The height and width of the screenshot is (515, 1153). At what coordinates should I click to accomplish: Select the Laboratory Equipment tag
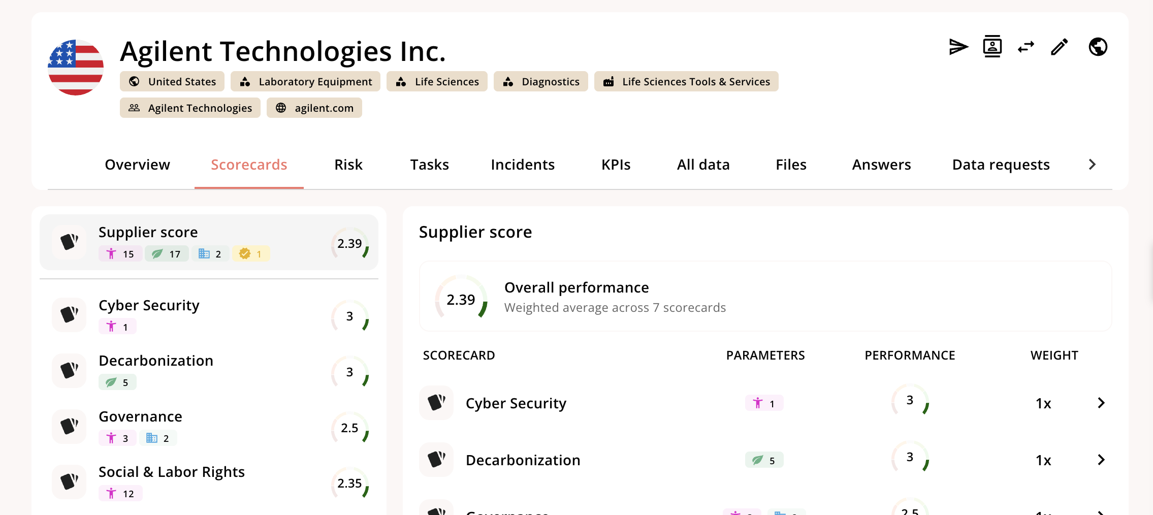tap(305, 81)
